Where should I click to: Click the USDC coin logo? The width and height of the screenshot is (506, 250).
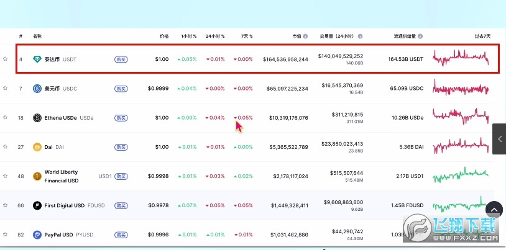point(37,89)
